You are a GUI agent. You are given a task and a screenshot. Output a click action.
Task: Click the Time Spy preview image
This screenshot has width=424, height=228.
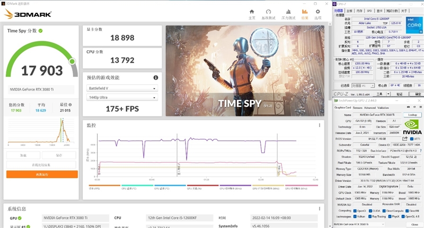click(245, 71)
